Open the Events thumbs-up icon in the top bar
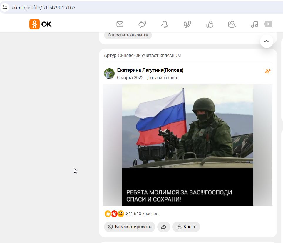The image size is (283, 243). [x=210, y=24]
